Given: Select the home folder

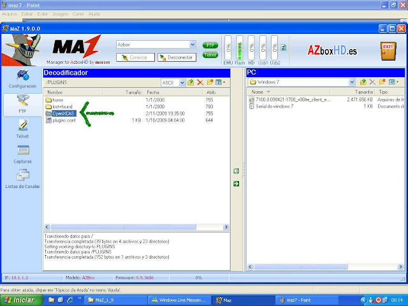Looking at the screenshot, I should pyautogui.click(x=54, y=100).
